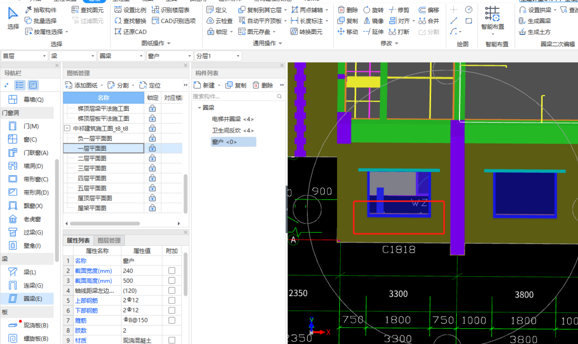
Task: Click 删除 in the component list toolbar
Action: (263, 85)
